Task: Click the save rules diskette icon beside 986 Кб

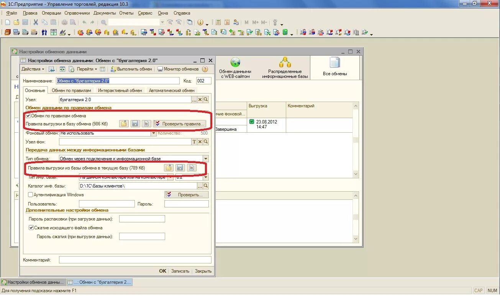Action: (135, 123)
